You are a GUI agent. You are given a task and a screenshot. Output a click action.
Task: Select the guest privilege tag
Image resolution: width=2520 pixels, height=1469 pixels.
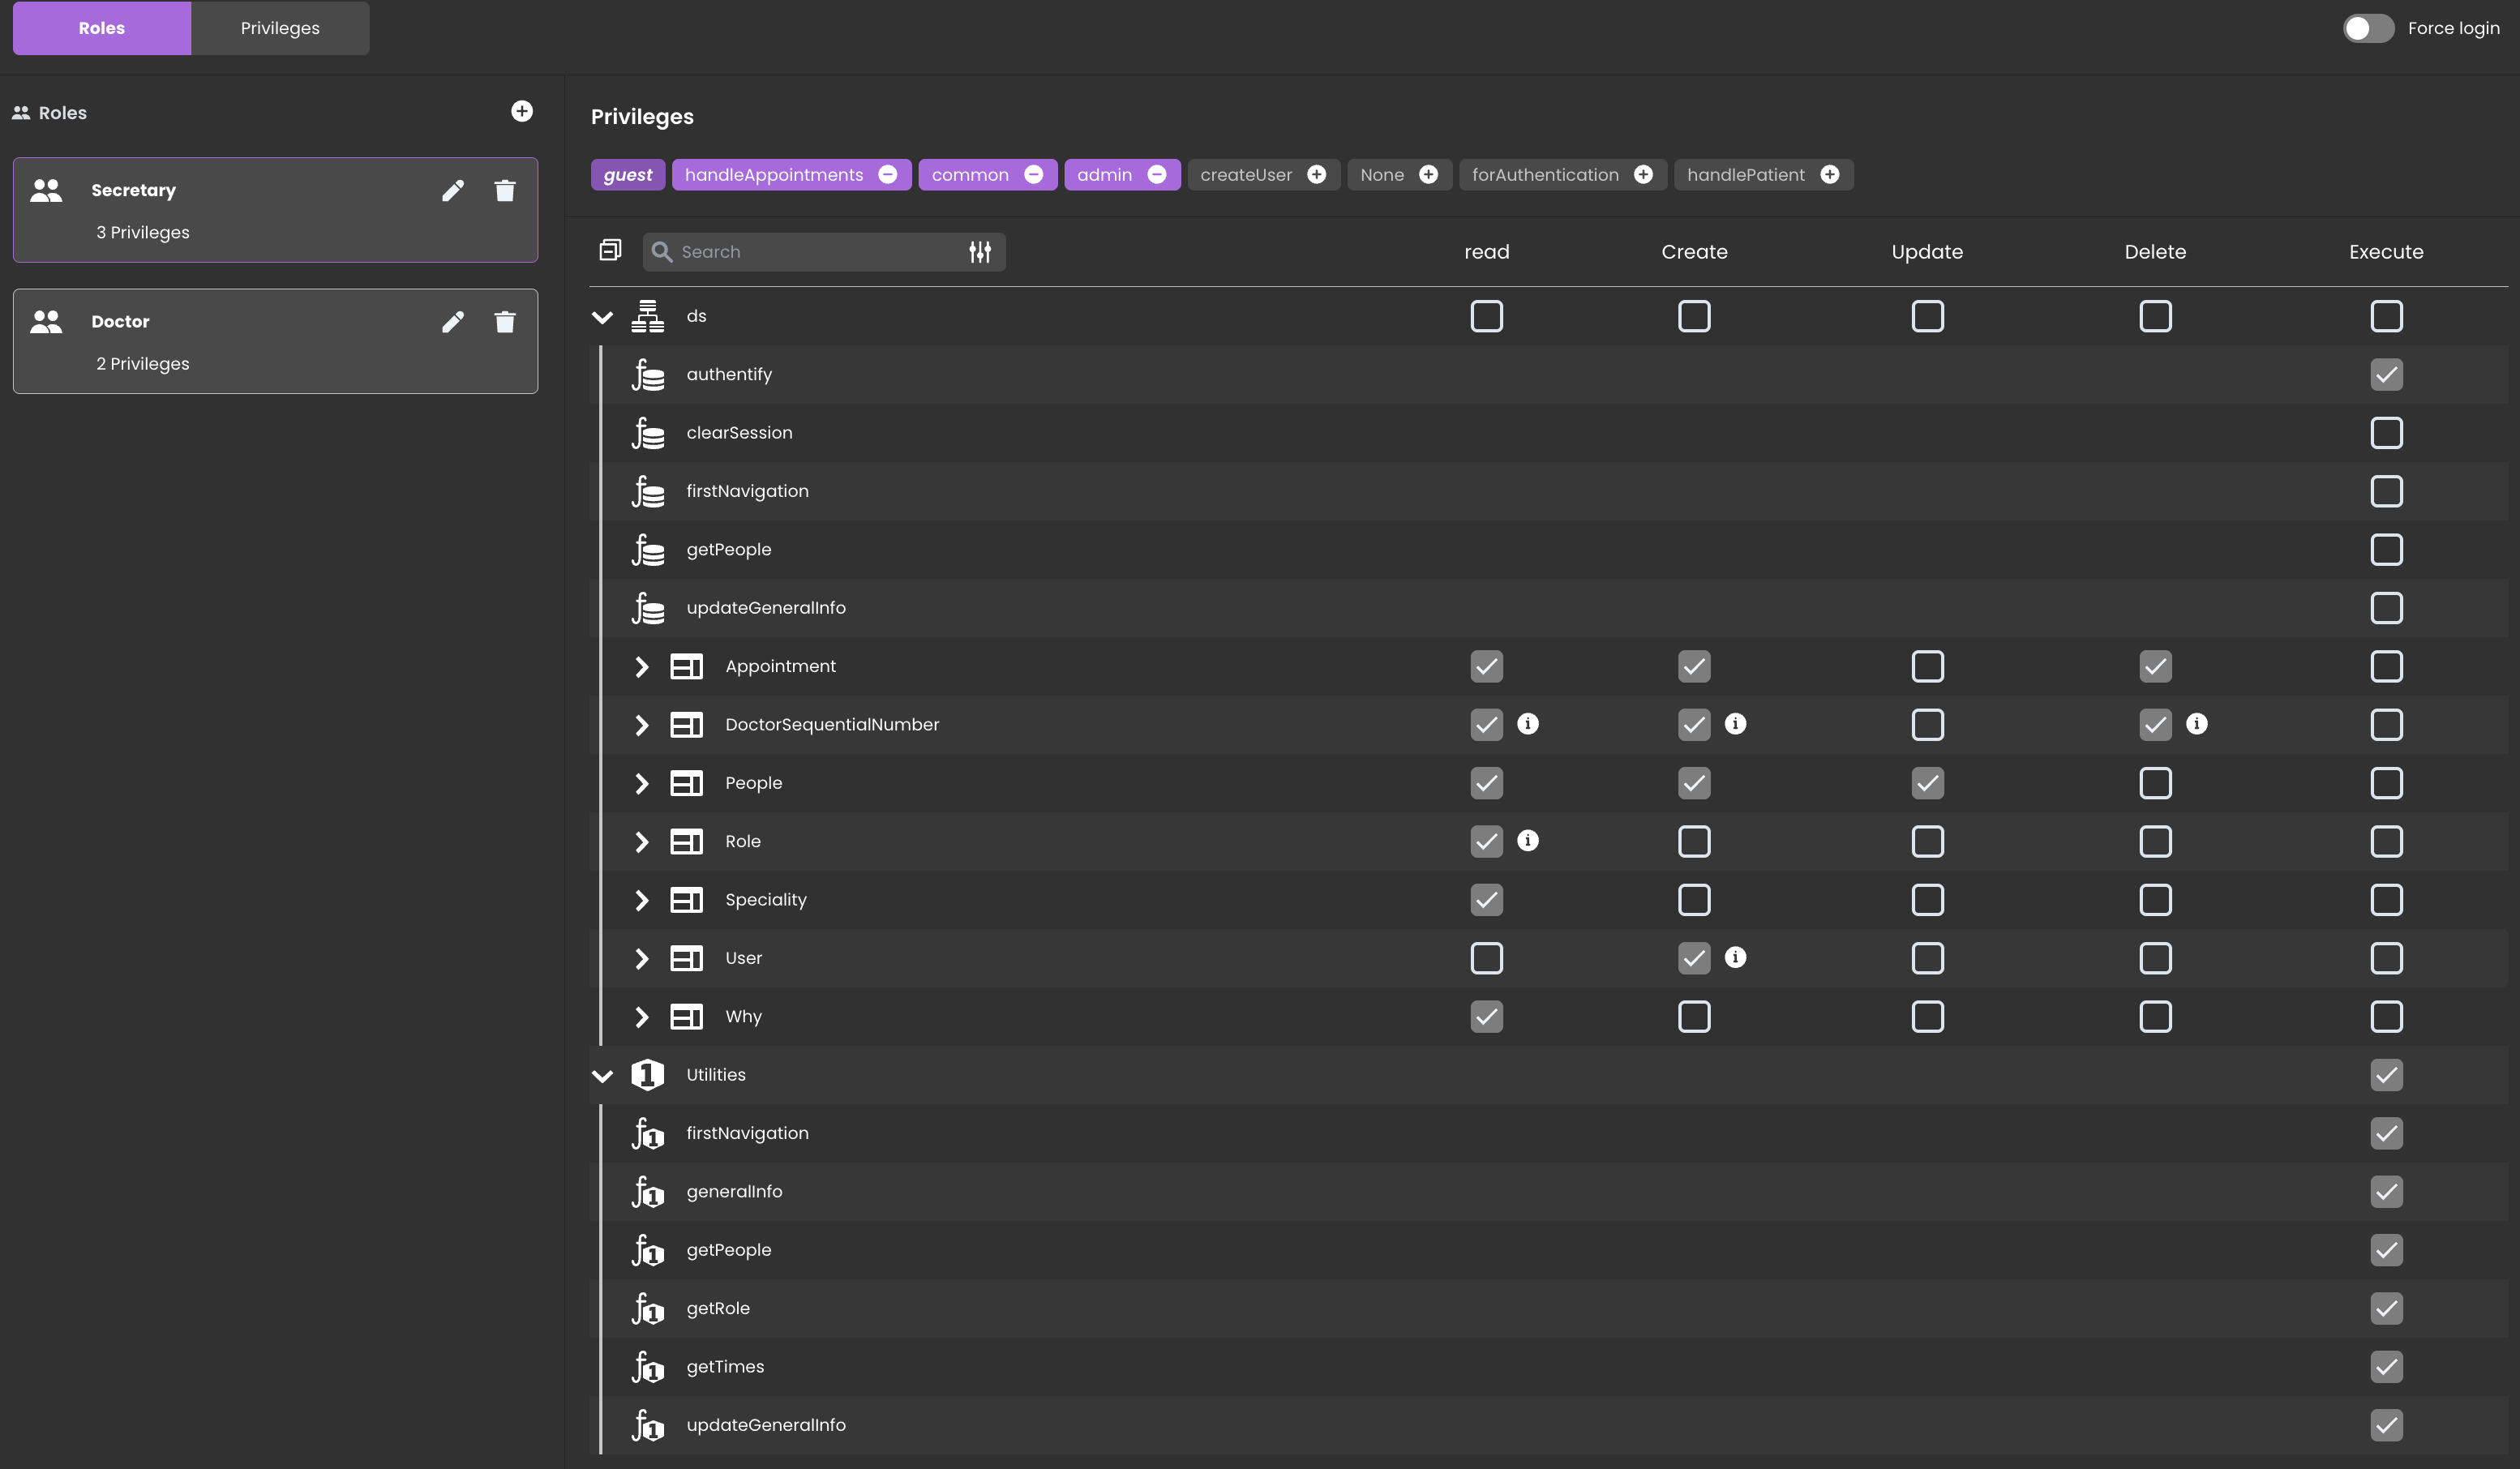click(x=627, y=174)
